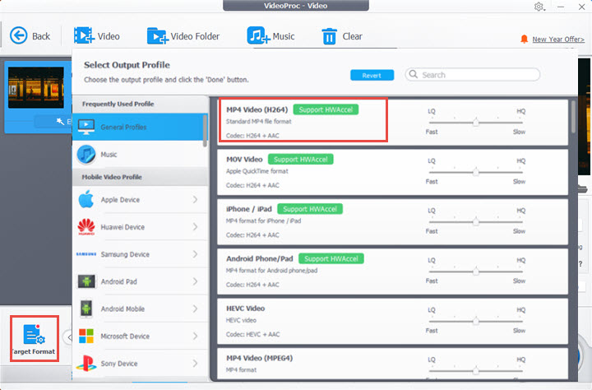This screenshot has width=592, height=390.
Task: Click the profile list vertical scrollbar
Action: [573, 117]
